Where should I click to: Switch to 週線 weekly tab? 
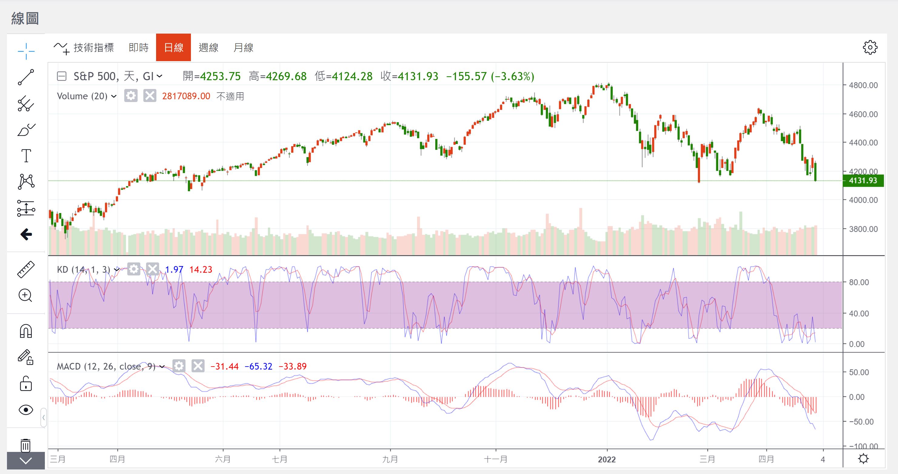208,47
